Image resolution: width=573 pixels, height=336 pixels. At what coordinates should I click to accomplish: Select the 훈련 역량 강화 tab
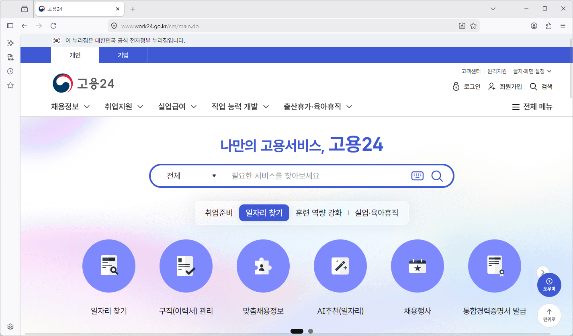click(x=319, y=213)
